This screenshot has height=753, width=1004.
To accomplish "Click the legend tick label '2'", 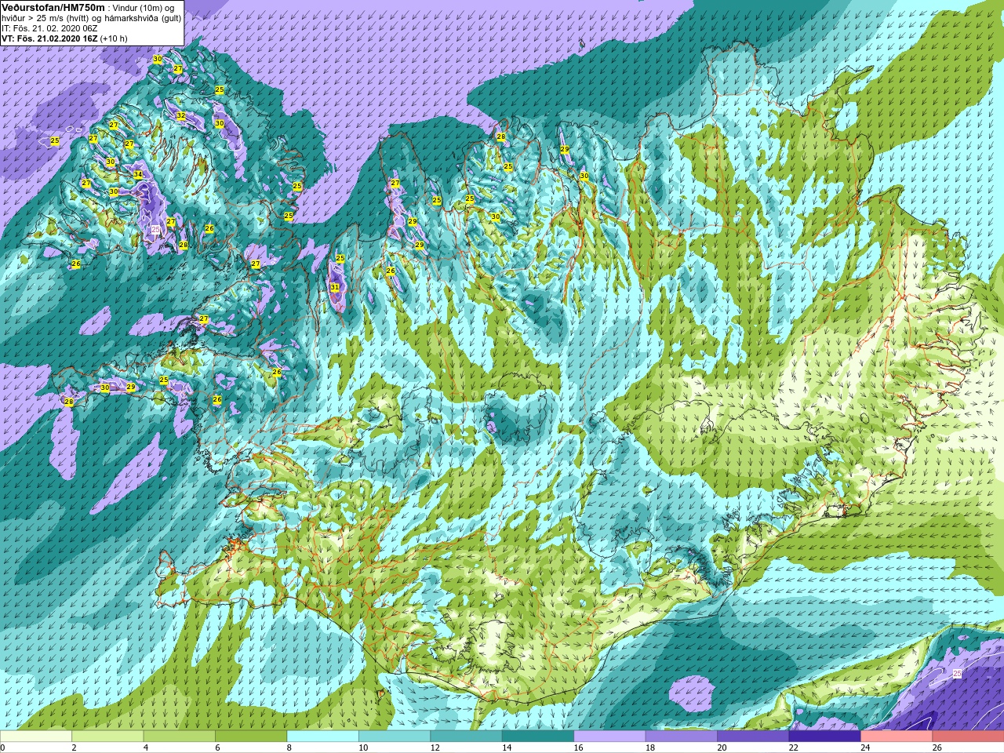I will coord(74,748).
